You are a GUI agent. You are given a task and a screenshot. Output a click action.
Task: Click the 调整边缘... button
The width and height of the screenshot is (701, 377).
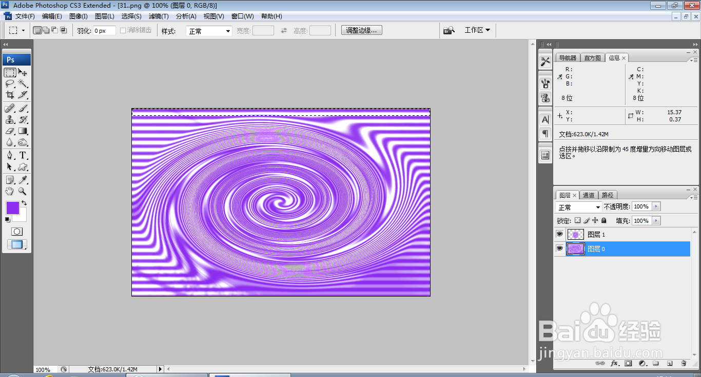pos(362,30)
